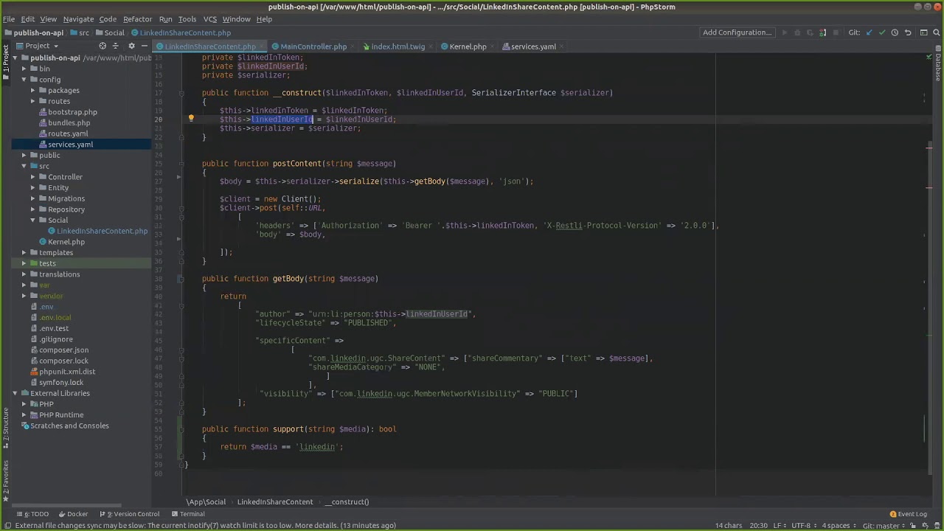
Task: Open the terminal icon in the toolbar
Action: pyautogui.click(x=923, y=32)
